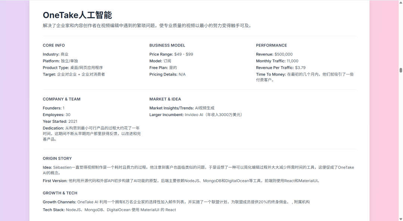Viewport: 403px width, 221px height.
Task: Click the scrollbar down arrow
Action: (x=401, y=219)
